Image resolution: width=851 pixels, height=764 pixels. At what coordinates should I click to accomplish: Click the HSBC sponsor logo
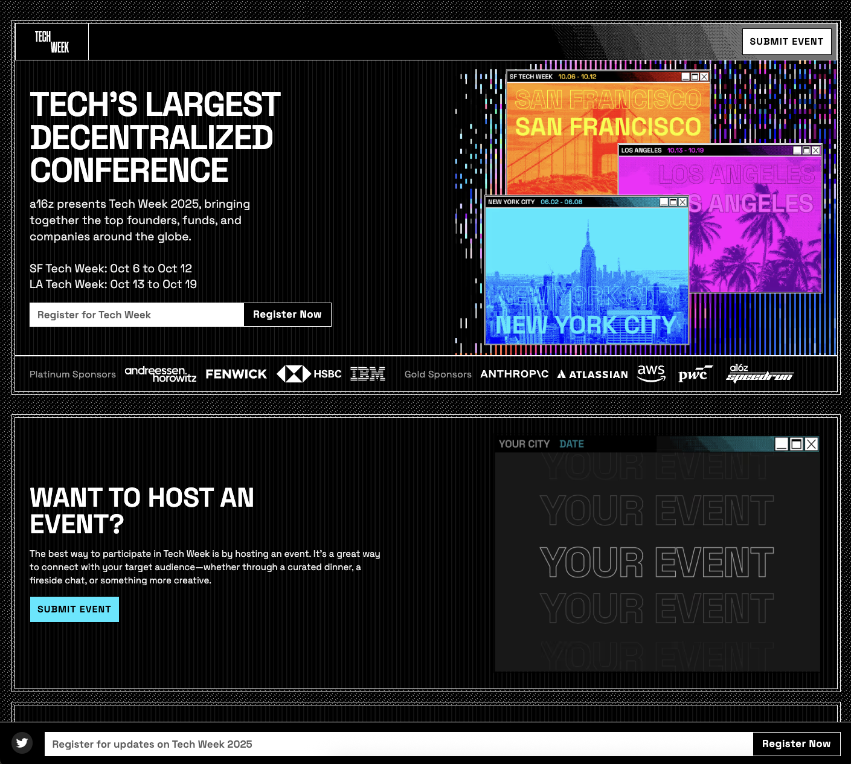[309, 374]
